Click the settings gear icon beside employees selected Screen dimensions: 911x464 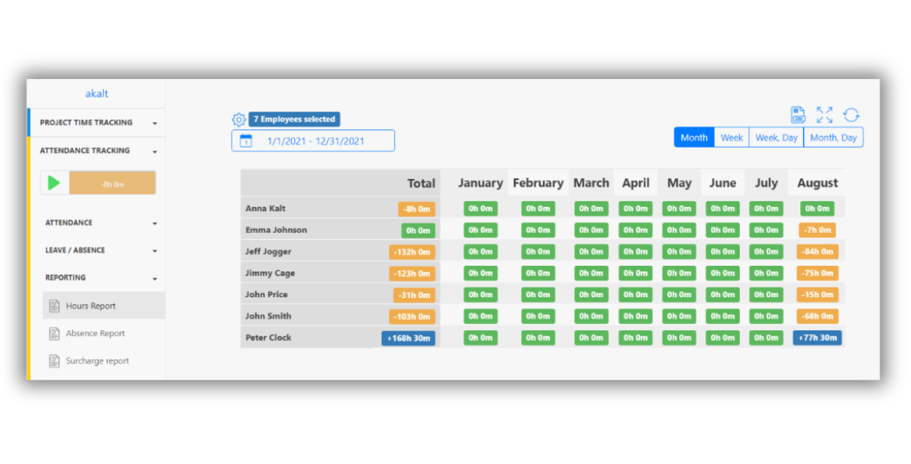pyautogui.click(x=239, y=120)
